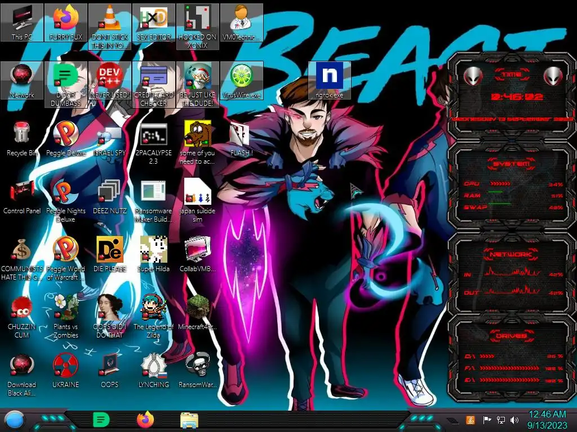This screenshot has height=432, width=577.
Task: Open the Super Hilda game icon
Action: pos(154,254)
